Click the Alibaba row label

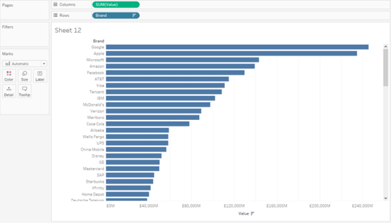tap(97, 130)
